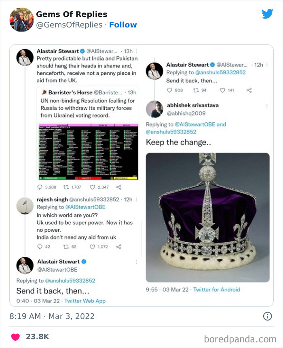Click the Follow button
The width and height of the screenshot is (283, 348).
tap(123, 25)
